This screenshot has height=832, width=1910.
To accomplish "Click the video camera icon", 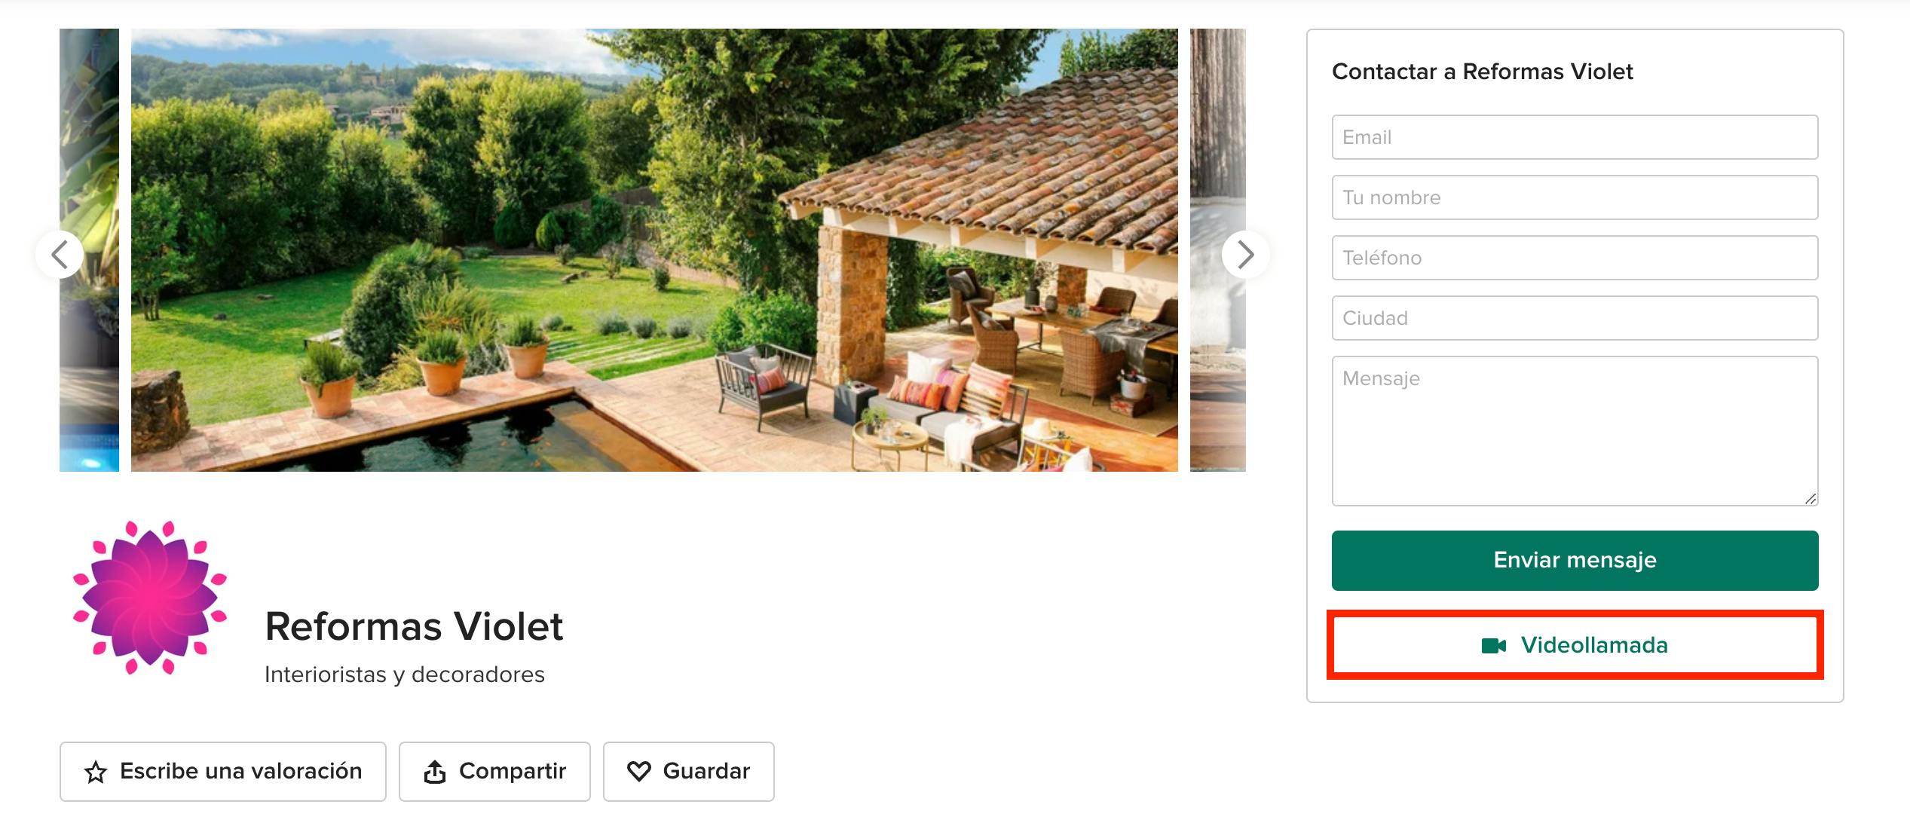I will 1493,646.
